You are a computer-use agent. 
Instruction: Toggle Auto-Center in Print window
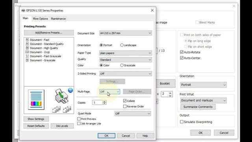point(182,58)
